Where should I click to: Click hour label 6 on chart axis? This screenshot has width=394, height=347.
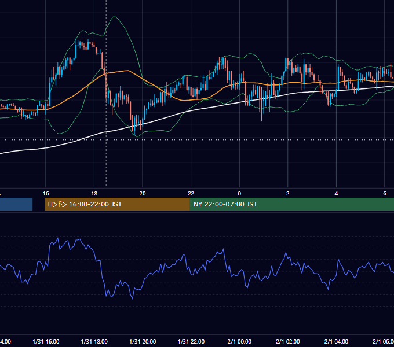385,194
